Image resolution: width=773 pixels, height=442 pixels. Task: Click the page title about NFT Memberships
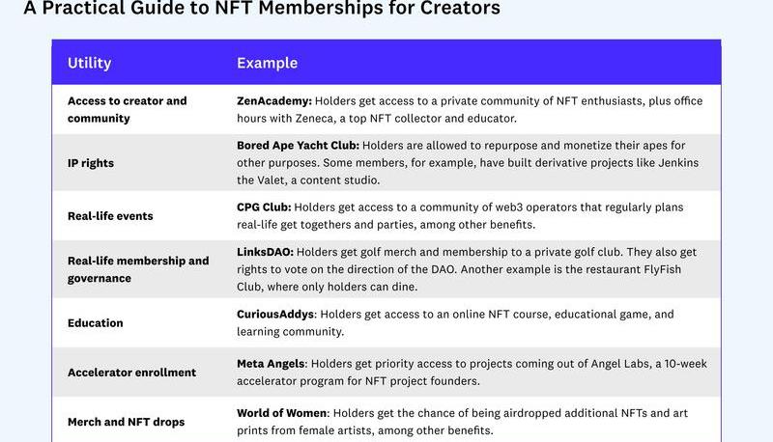262,9
